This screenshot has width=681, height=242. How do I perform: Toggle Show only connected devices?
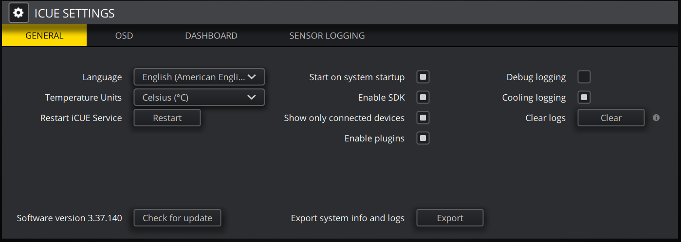pos(423,118)
